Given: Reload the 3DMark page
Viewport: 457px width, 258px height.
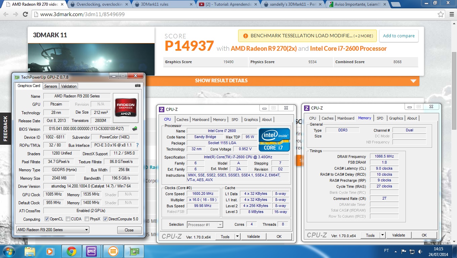Looking at the screenshot, I should (26, 14).
